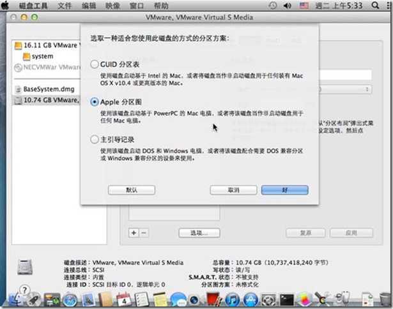Open 窗口 menu

point(137,6)
